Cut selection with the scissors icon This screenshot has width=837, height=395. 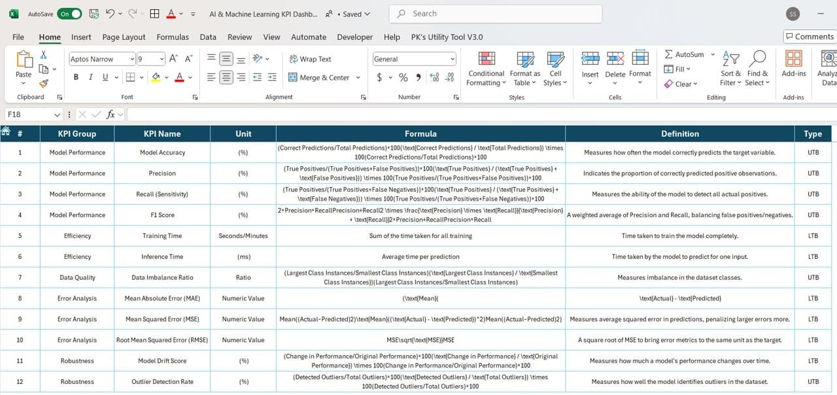(x=43, y=55)
